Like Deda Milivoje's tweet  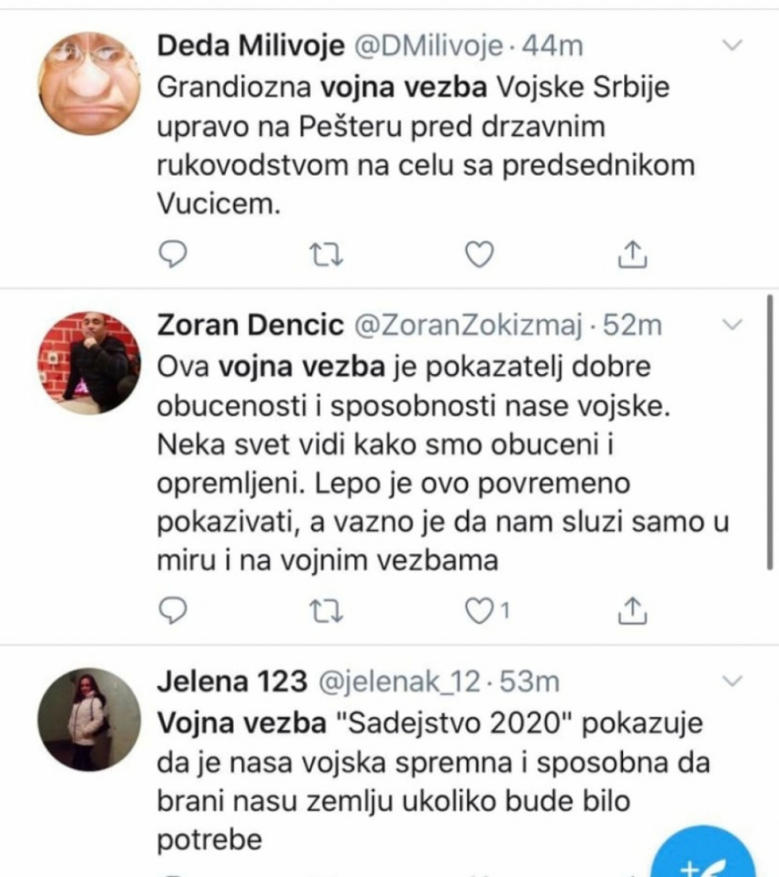[x=480, y=253]
